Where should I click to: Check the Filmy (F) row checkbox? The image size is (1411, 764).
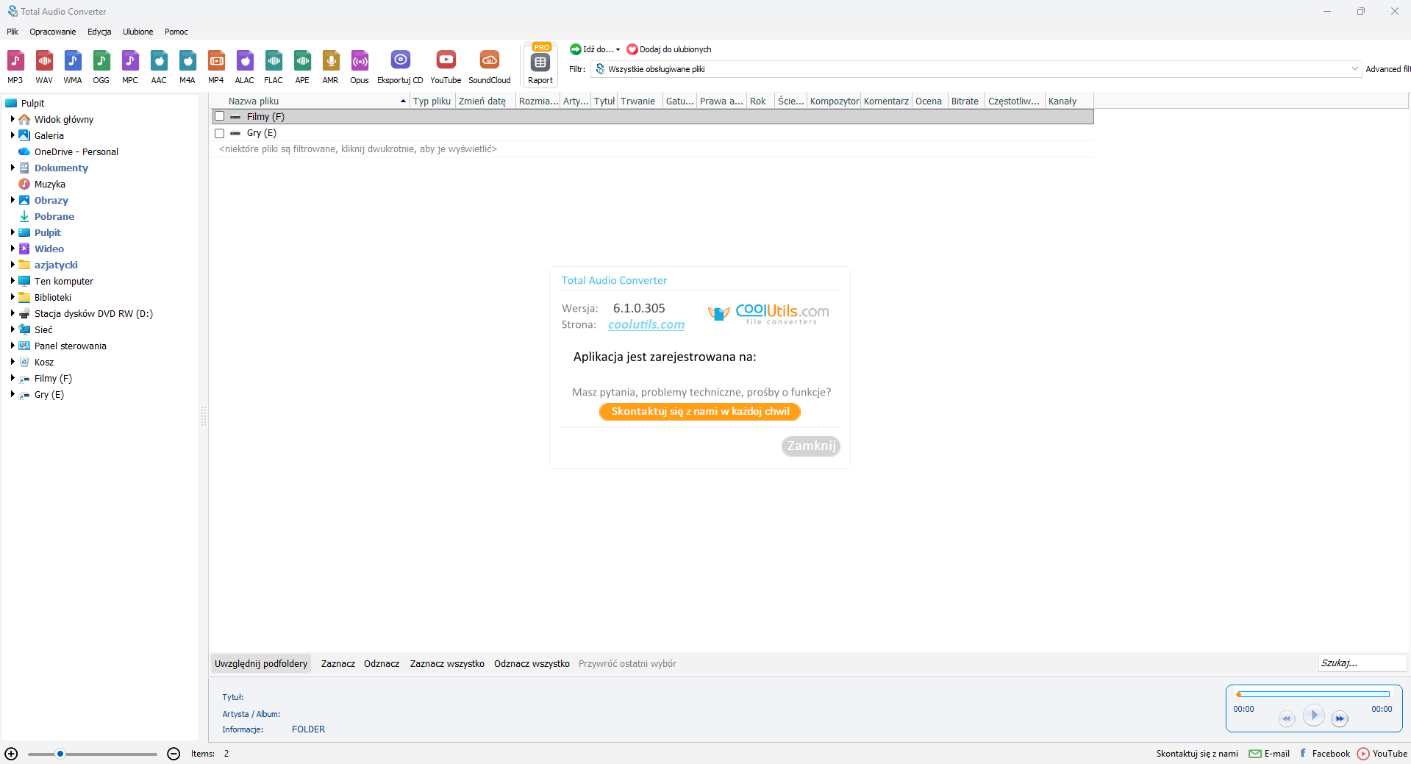(x=219, y=116)
